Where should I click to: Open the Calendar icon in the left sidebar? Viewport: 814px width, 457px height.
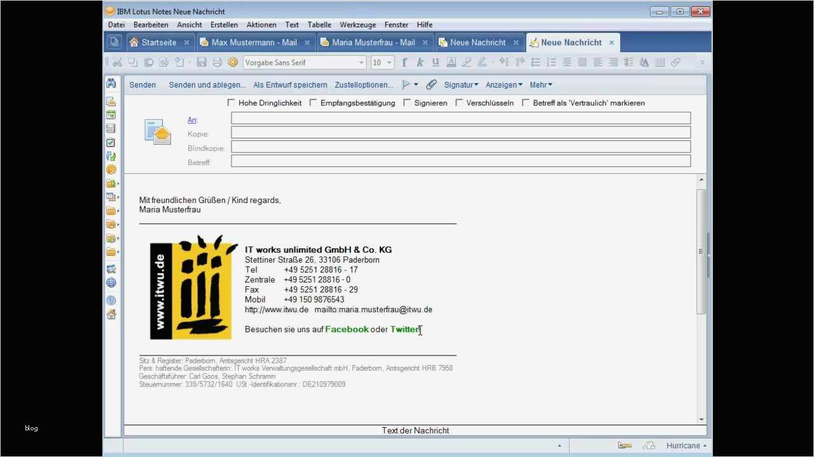111,116
